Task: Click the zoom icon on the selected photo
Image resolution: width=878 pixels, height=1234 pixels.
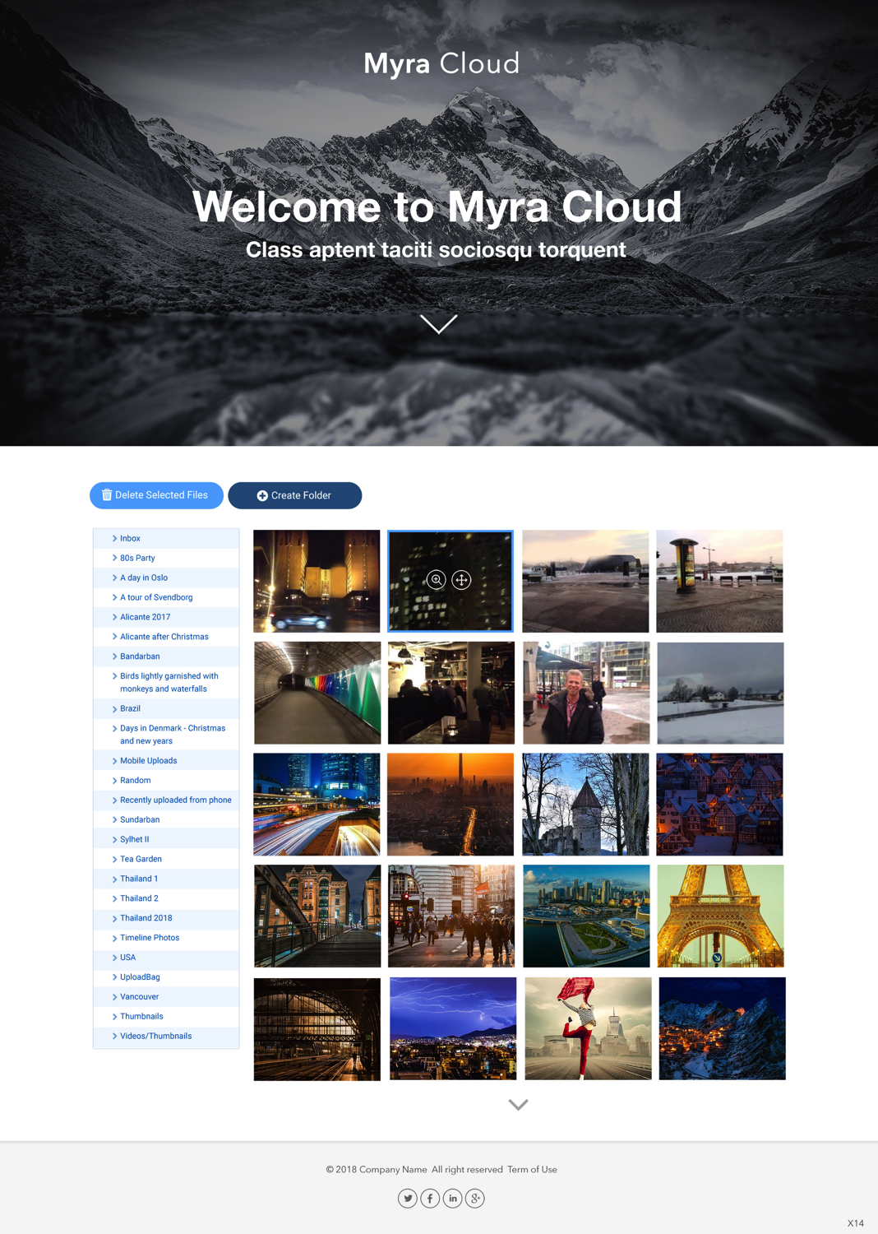Action: click(436, 579)
